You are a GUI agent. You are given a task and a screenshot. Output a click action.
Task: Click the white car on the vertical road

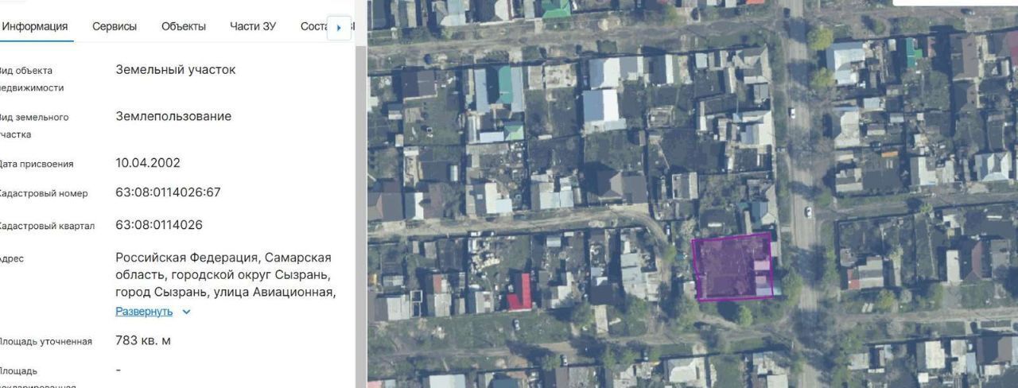click(x=808, y=212)
